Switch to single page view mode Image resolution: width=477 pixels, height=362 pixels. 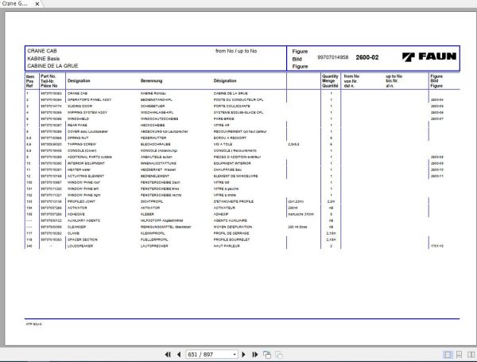tap(448, 355)
